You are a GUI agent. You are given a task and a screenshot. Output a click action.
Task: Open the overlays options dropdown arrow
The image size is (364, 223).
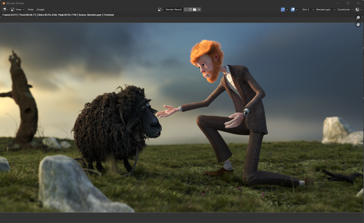[297, 9]
